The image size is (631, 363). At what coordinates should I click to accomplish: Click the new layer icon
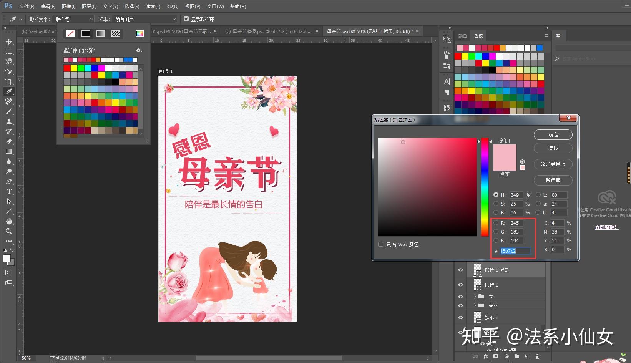pos(527,356)
